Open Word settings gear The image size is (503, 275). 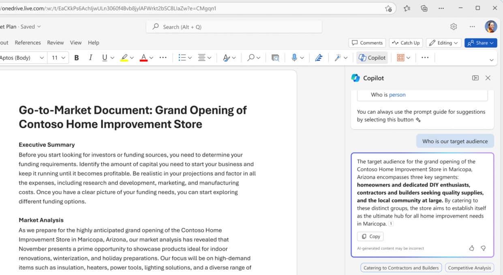(x=454, y=27)
